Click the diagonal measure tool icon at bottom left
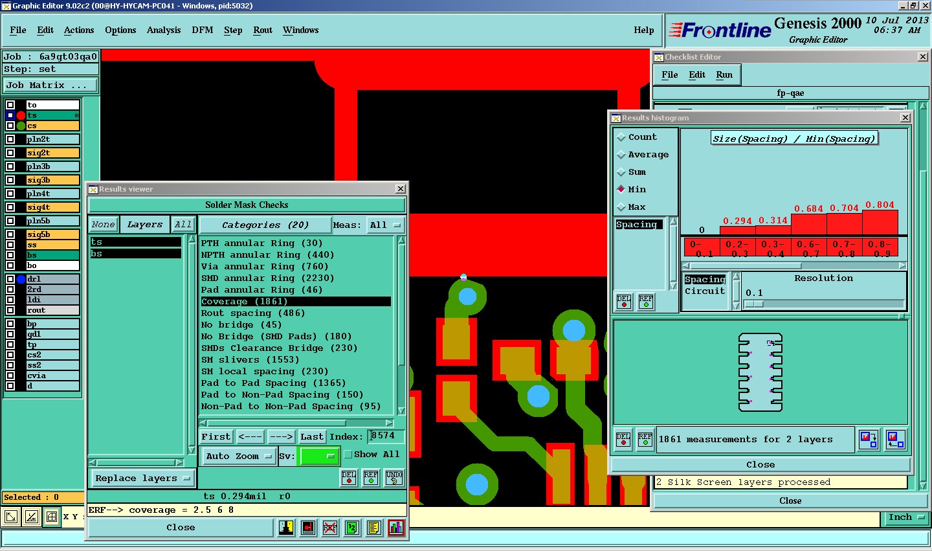 click(32, 517)
